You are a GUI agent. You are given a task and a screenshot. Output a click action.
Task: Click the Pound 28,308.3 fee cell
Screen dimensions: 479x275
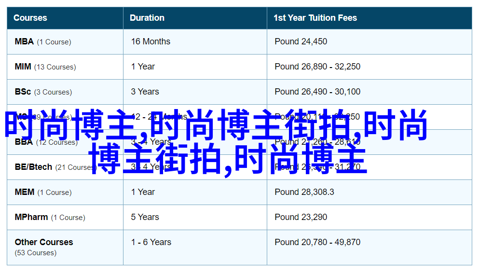pyautogui.click(x=304, y=192)
